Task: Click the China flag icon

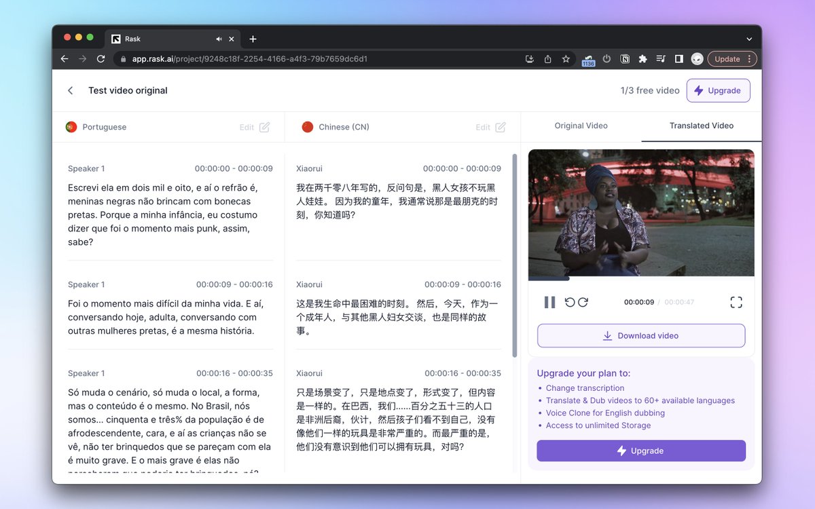Action: point(307,127)
